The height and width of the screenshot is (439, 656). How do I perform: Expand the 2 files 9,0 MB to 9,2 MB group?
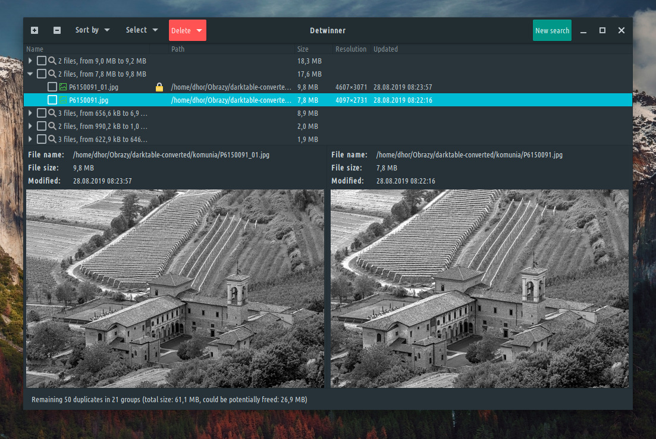click(30, 61)
